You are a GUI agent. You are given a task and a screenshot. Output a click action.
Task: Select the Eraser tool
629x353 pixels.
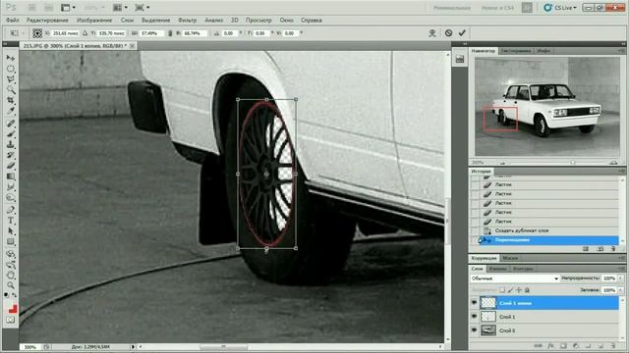click(11, 166)
